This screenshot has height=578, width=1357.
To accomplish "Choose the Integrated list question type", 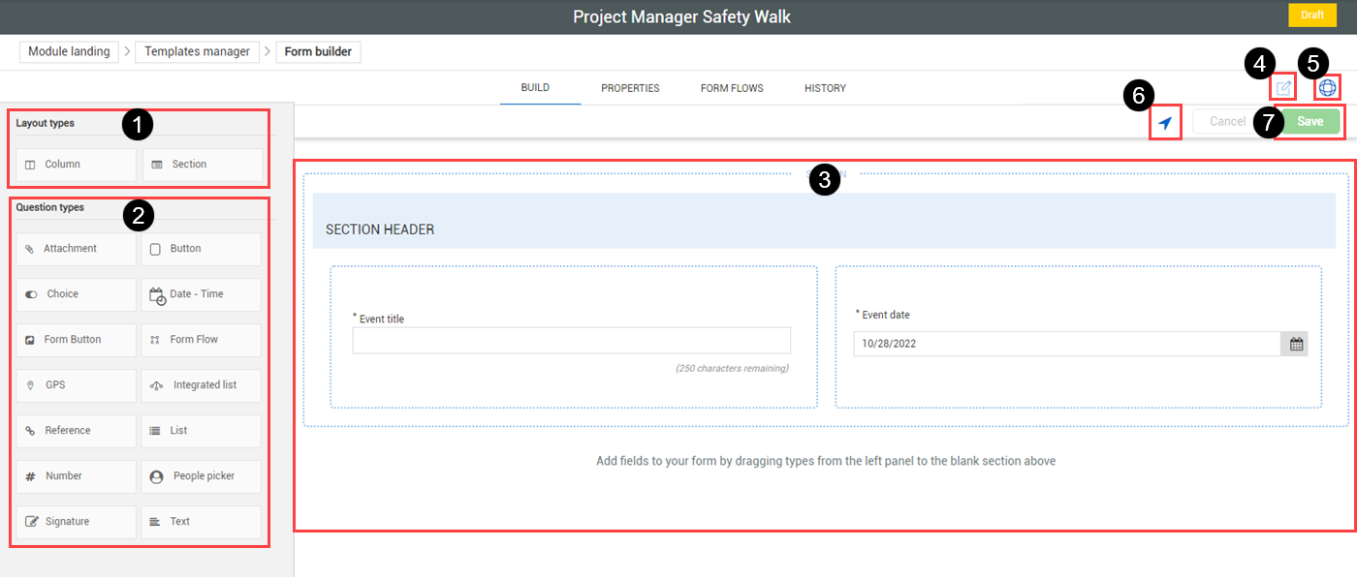I will tap(202, 385).
